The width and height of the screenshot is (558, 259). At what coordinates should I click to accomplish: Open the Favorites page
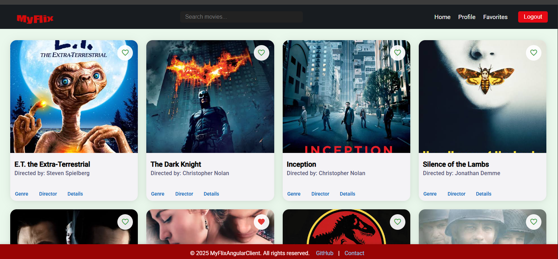click(x=495, y=17)
